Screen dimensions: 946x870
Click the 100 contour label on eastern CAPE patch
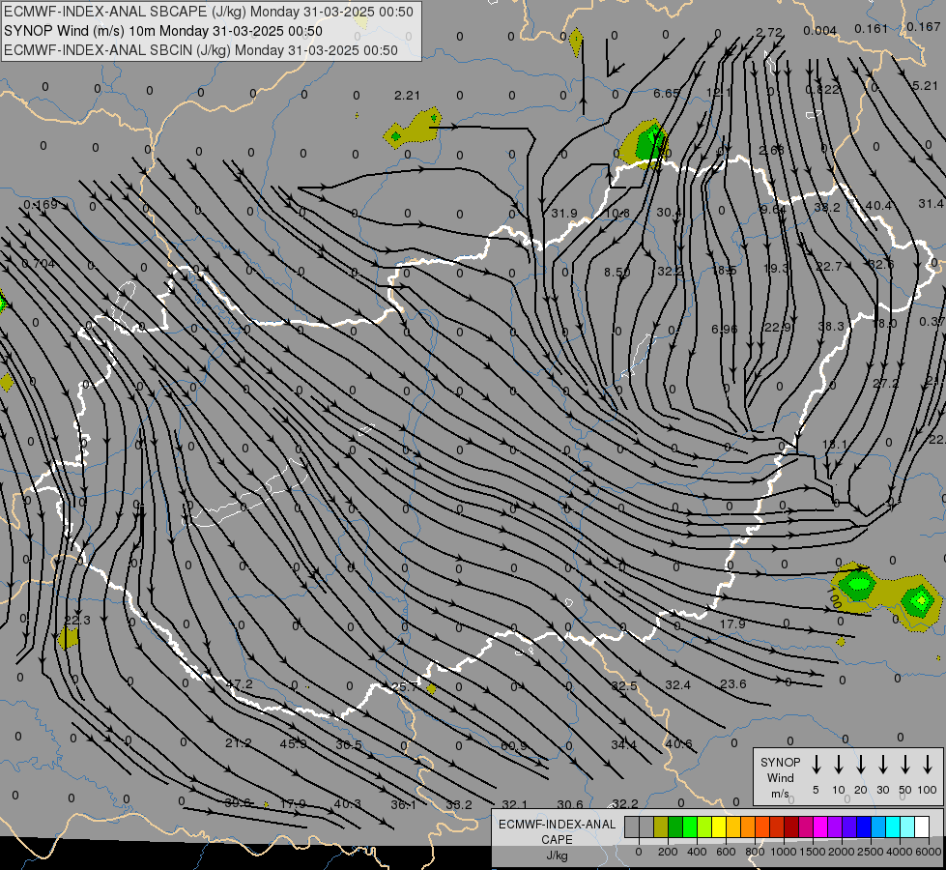pos(835,599)
